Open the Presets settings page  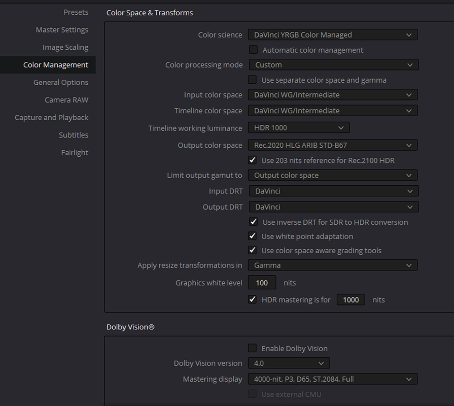(x=76, y=12)
